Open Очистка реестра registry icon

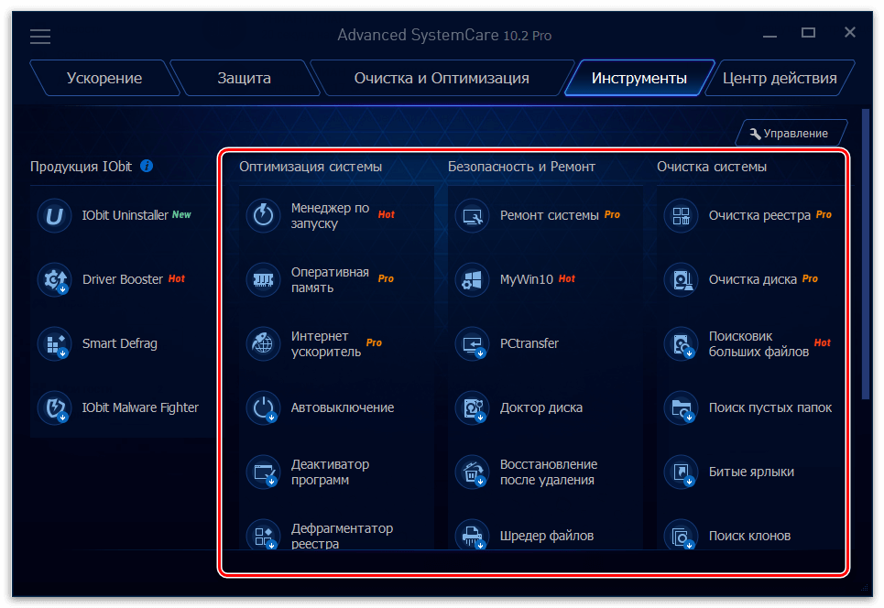pos(681,216)
